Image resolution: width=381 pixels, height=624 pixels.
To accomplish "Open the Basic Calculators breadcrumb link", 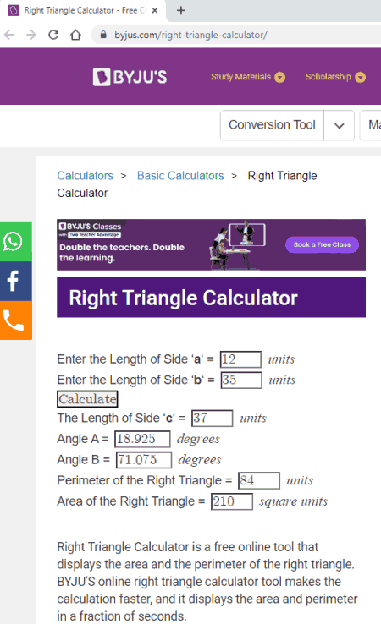I will pos(180,176).
